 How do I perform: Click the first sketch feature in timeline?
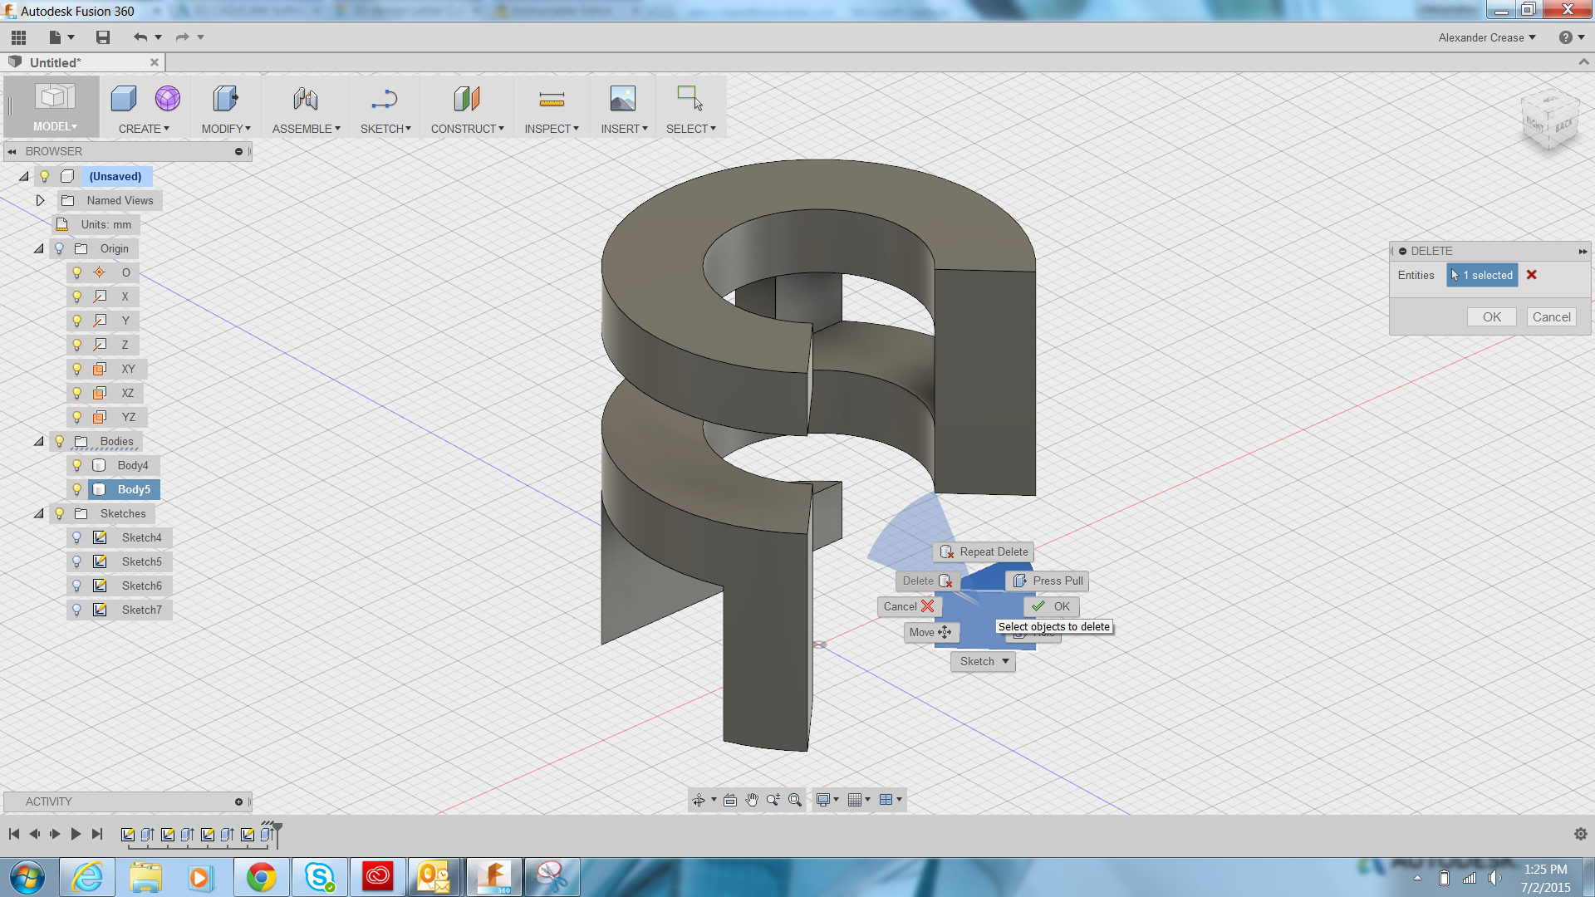128,835
